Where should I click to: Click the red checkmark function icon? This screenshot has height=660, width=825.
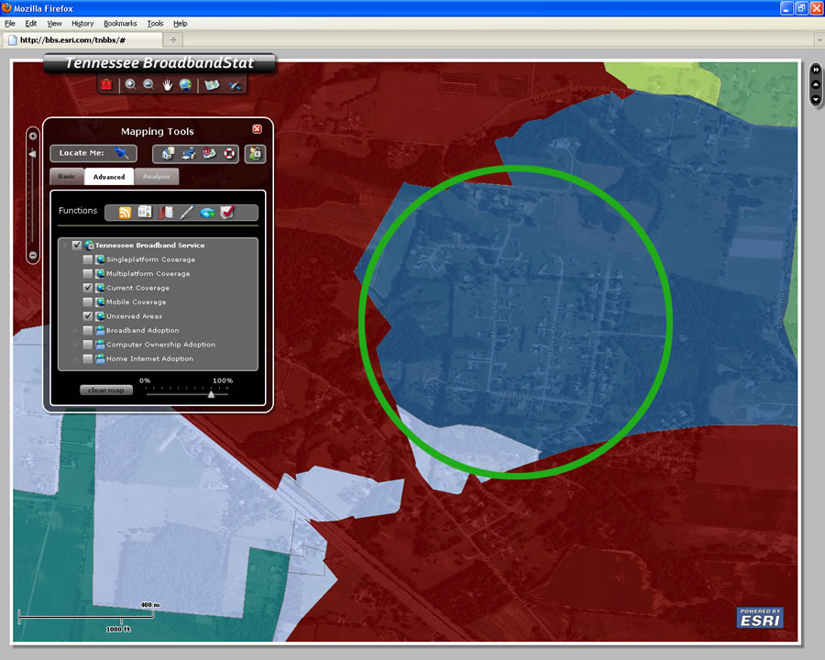coord(227,212)
